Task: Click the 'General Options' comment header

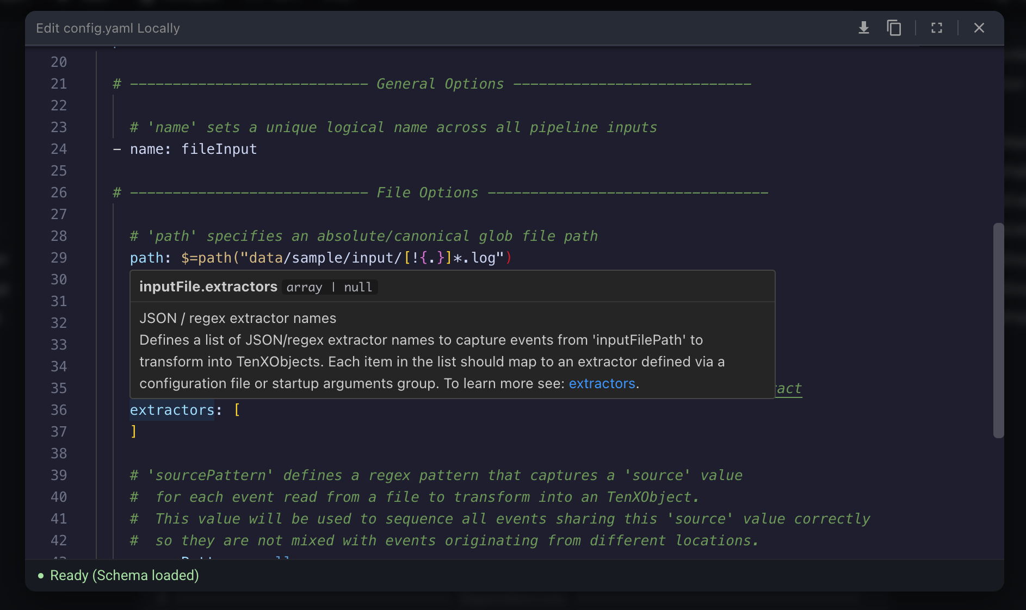Action: [440, 84]
